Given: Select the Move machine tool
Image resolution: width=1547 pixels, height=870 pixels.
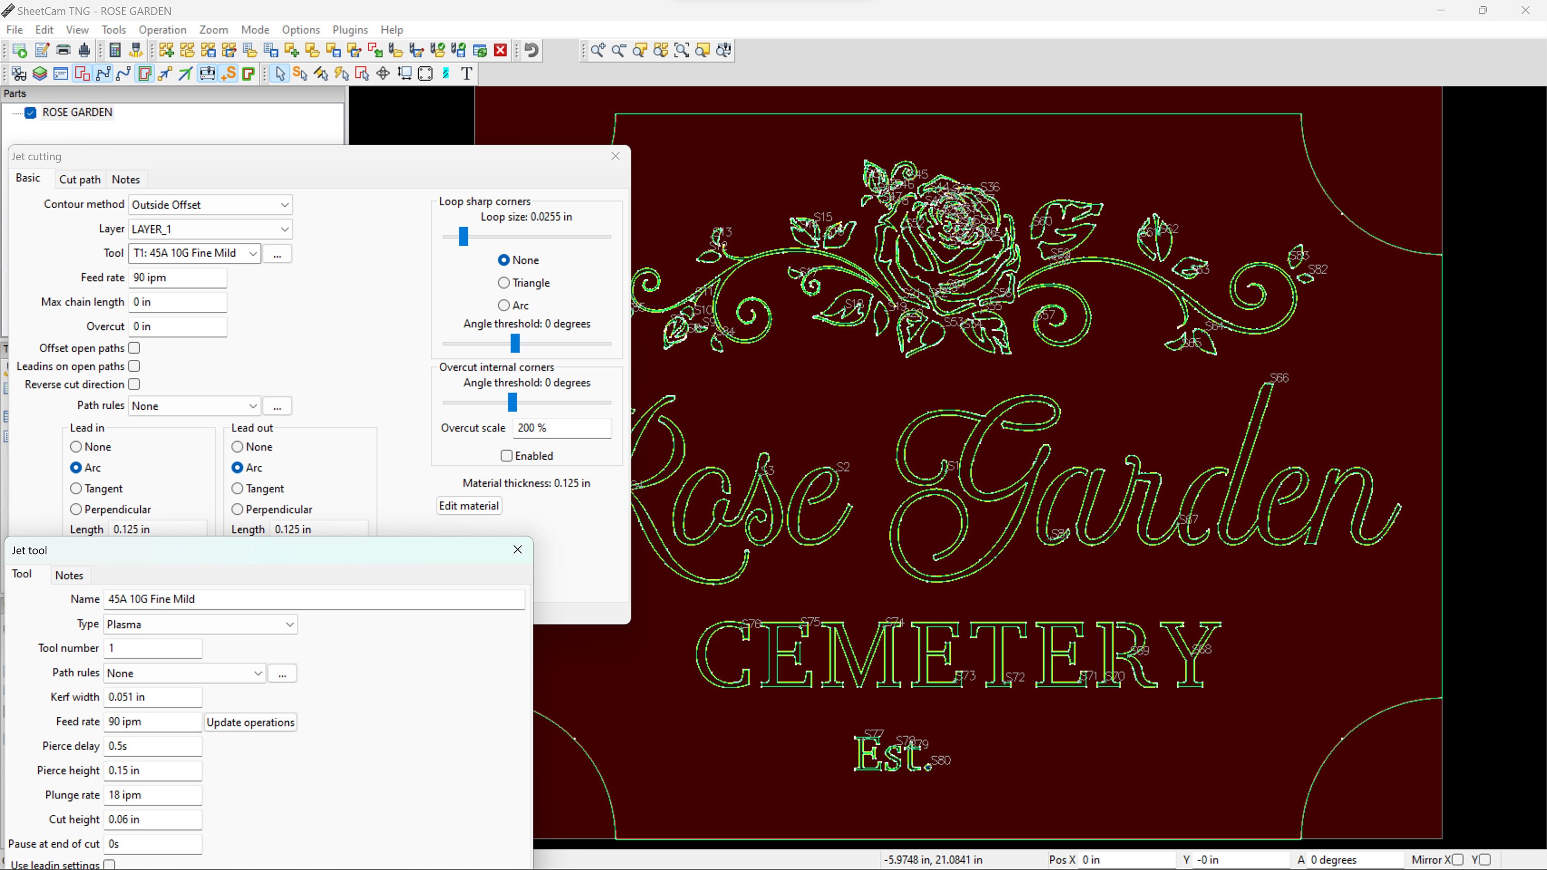Looking at the screenshot, I should coord(383,73).
